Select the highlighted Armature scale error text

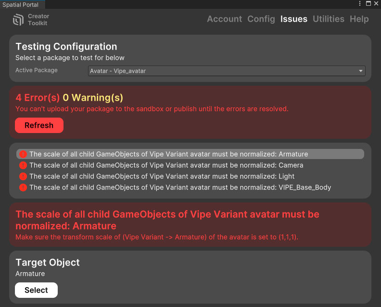(x=168, y=154)
